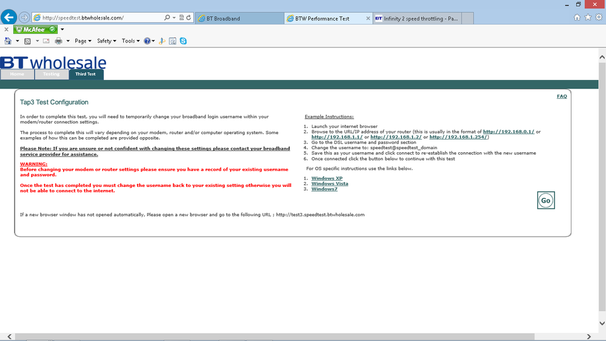Close the McAfee toolbar with X
This screenshot has width=606, height=341.
pyautogui.click(x=6, y=29)
